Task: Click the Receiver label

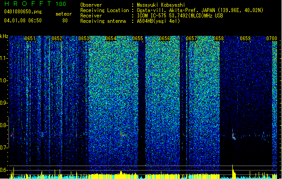Action: [x=91, y=16]
